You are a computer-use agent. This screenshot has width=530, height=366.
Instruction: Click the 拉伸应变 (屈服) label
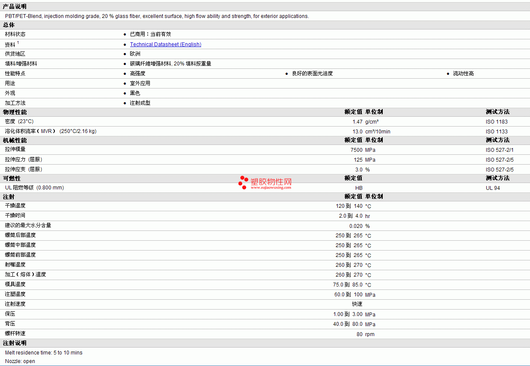(24, 169)
